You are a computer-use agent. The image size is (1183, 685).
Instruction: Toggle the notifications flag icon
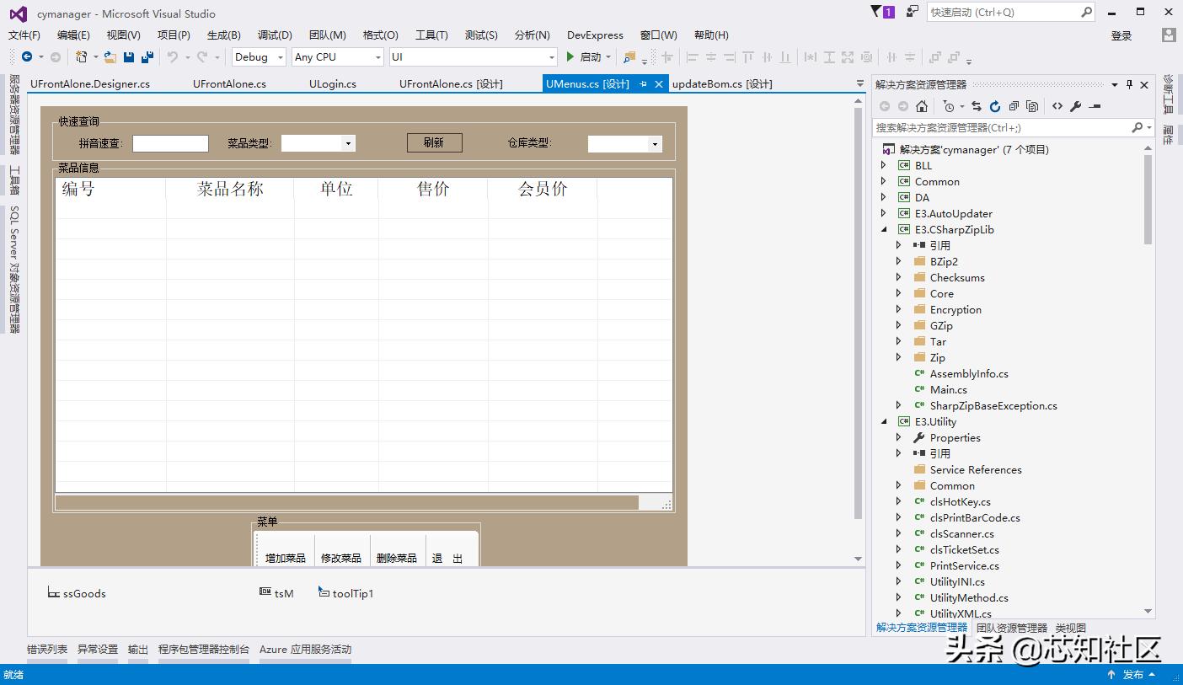click(x=879, y=12)
